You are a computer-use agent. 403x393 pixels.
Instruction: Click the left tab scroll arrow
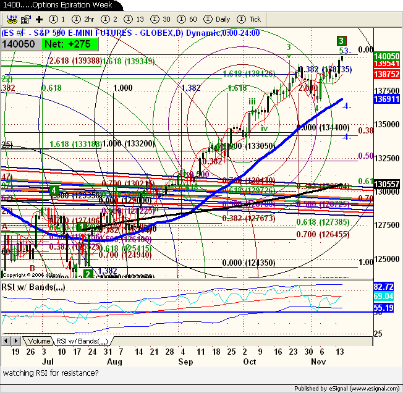[7, 340]
